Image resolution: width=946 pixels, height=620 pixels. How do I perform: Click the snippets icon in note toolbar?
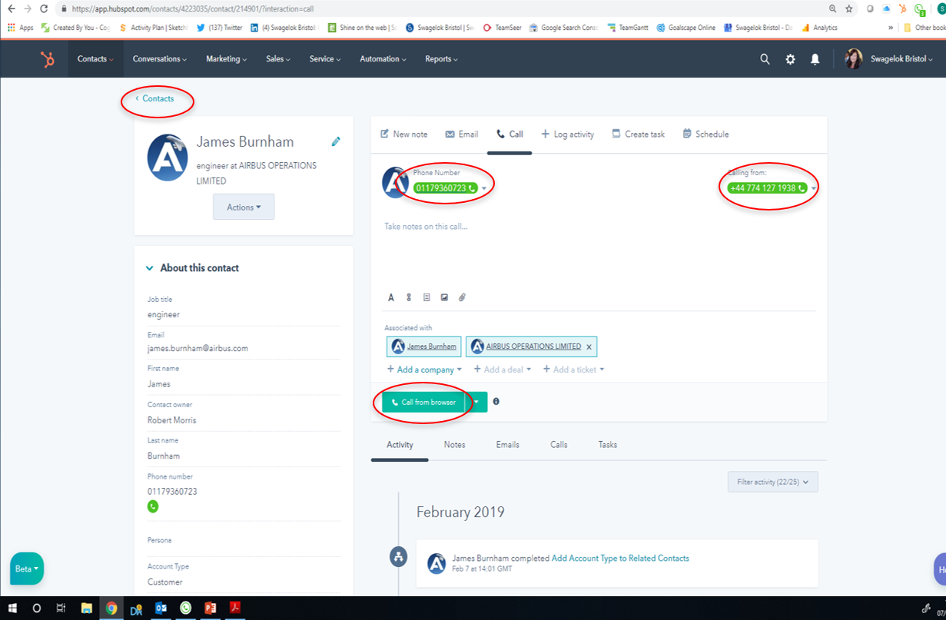click(x=409, y=297)
